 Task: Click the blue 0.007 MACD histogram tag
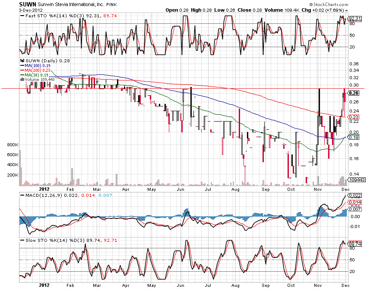[x=355, y=209]
